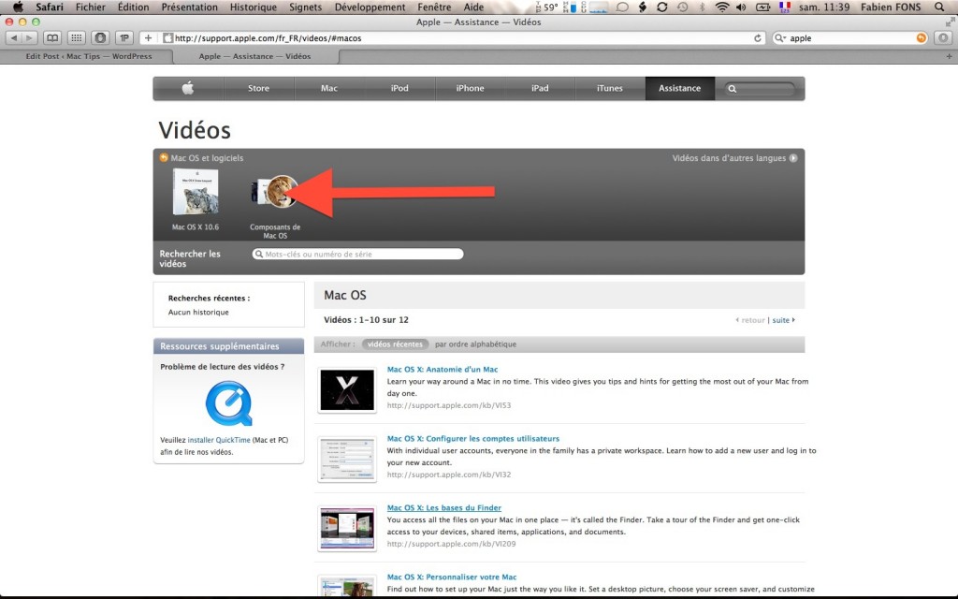Go back with Safari's back arrow
This screenshot has height=599, width=958.
[14, 37]
